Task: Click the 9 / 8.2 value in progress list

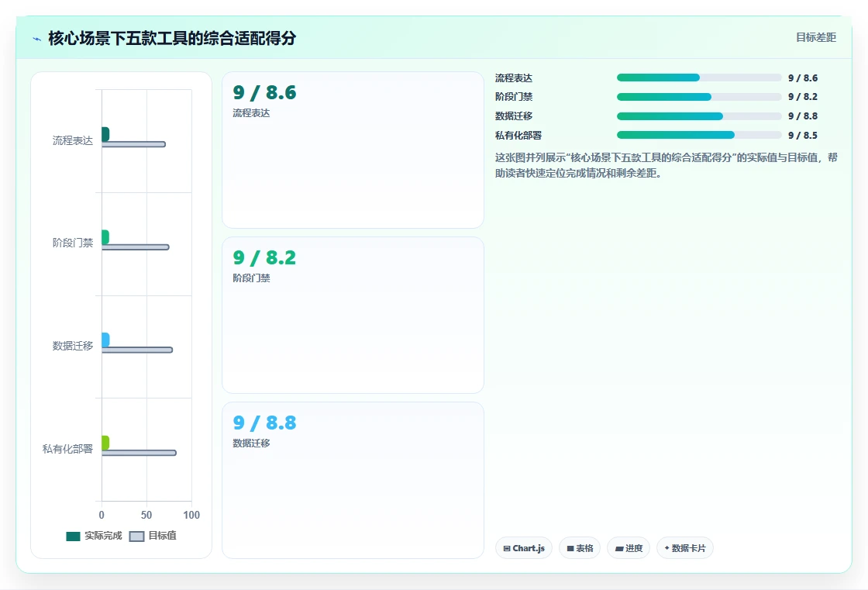Action: 803,97
